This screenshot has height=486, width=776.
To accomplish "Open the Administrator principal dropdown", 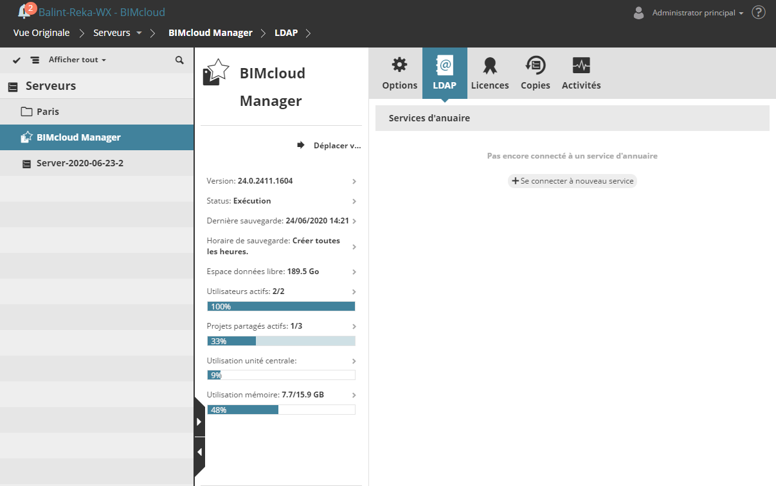I will pyautogui.click(x=698, y=13).
